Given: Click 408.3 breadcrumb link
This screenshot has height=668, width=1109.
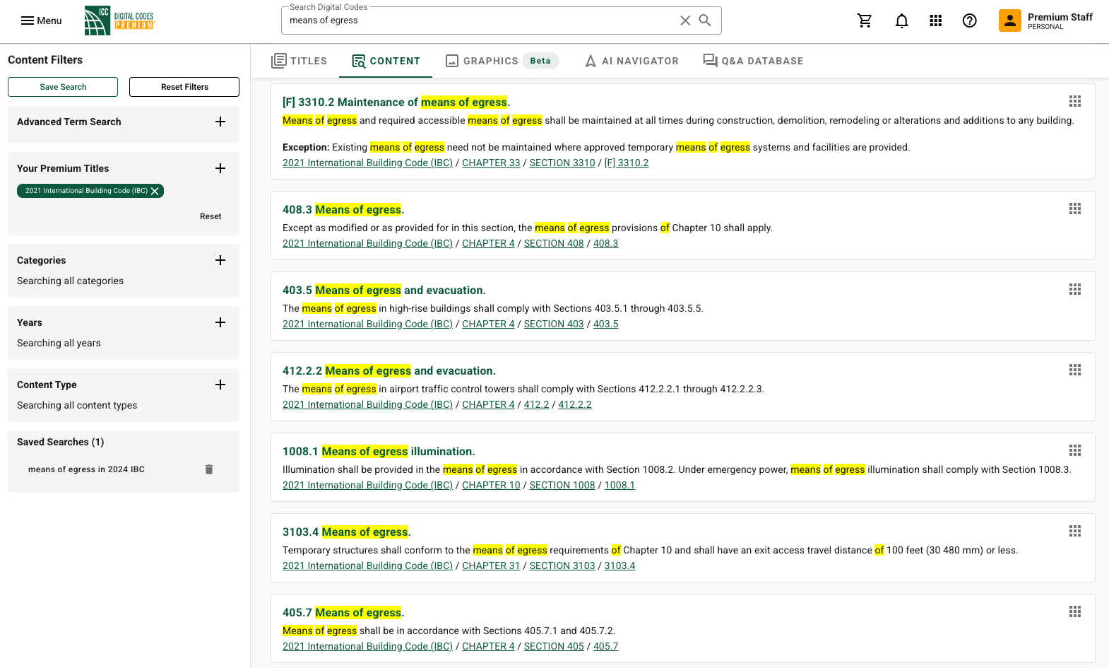Looking at the screenshot, I should pos(605,243).
